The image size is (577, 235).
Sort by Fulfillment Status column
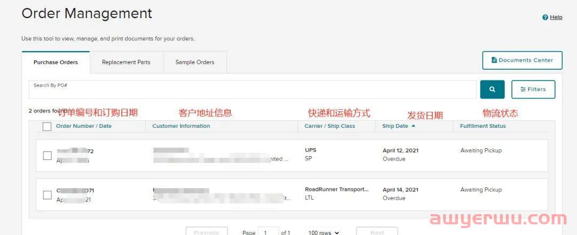pos(483,126)
